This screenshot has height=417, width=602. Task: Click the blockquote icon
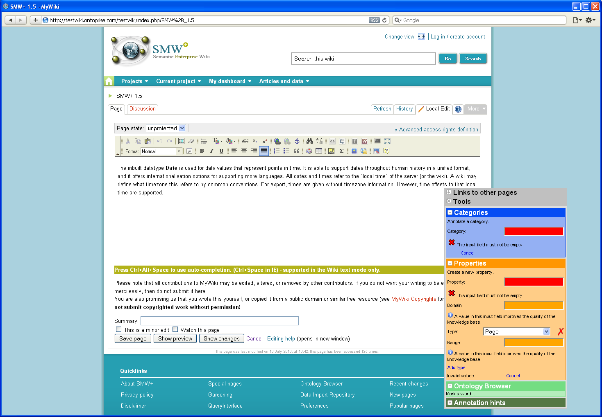pyautogui.click(x=296, y=151)
